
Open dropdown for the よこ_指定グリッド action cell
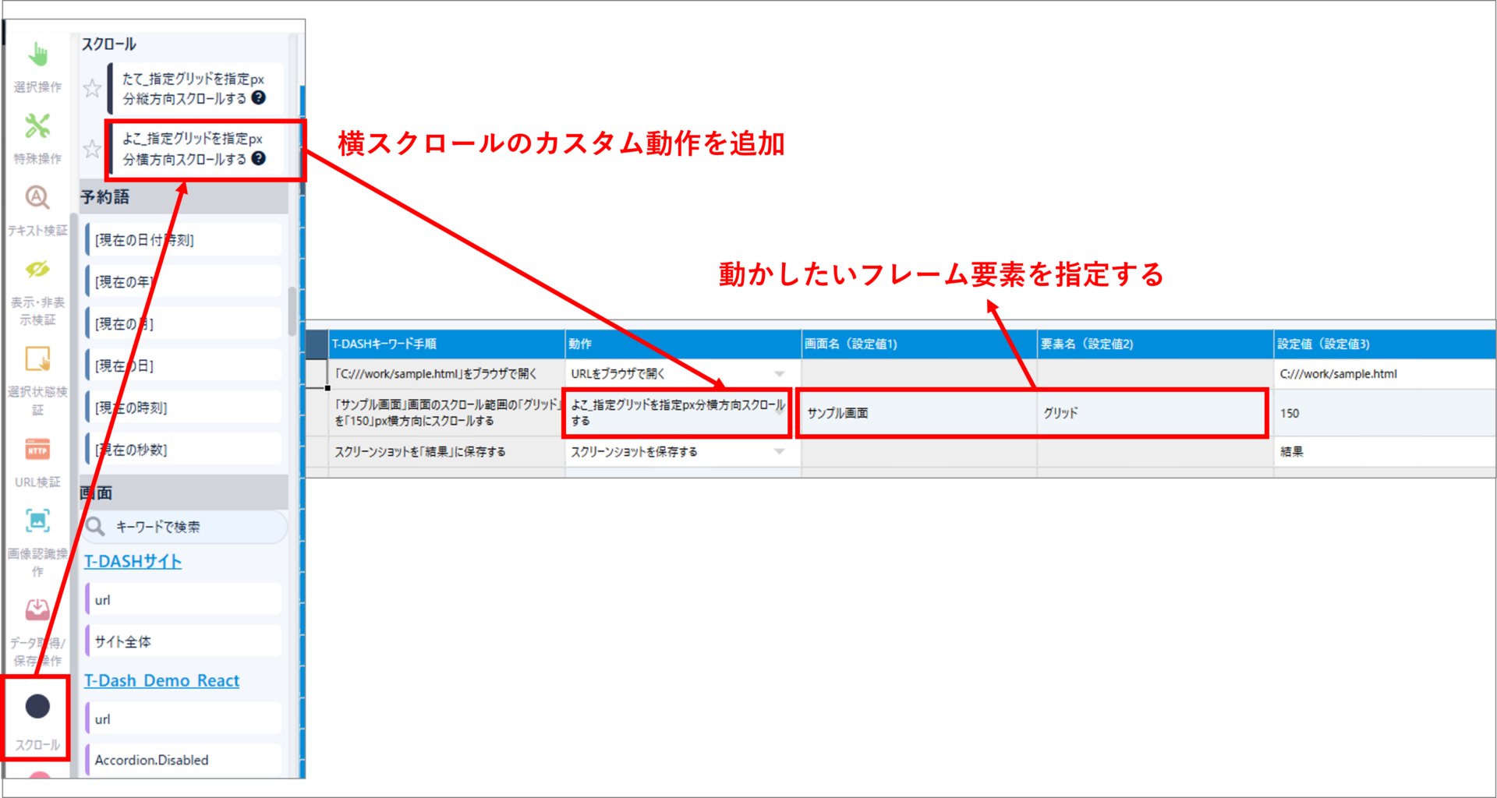(779, 412)
